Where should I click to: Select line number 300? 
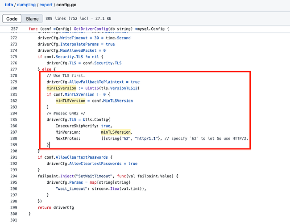tap(14, 214)
